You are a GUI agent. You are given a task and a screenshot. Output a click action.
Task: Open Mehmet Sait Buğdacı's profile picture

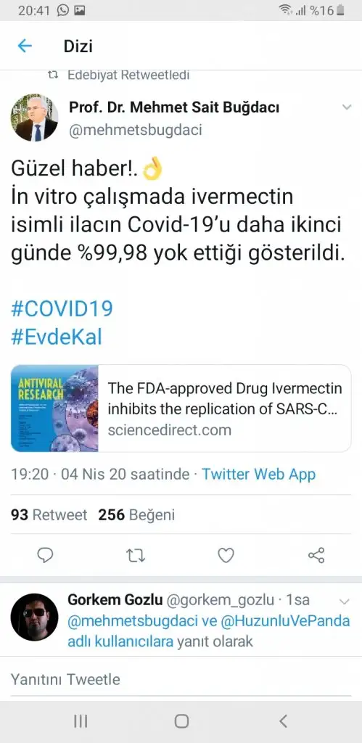coord(34,118)
